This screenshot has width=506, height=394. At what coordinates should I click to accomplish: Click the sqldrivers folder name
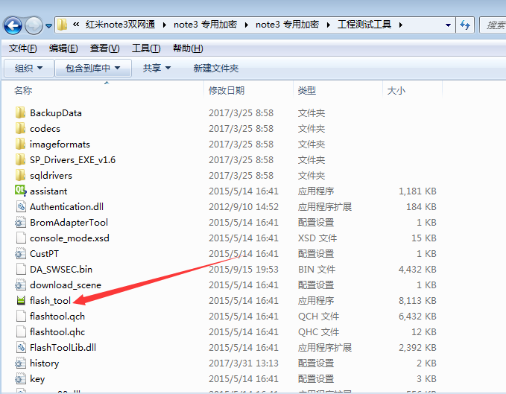point(51,175)
